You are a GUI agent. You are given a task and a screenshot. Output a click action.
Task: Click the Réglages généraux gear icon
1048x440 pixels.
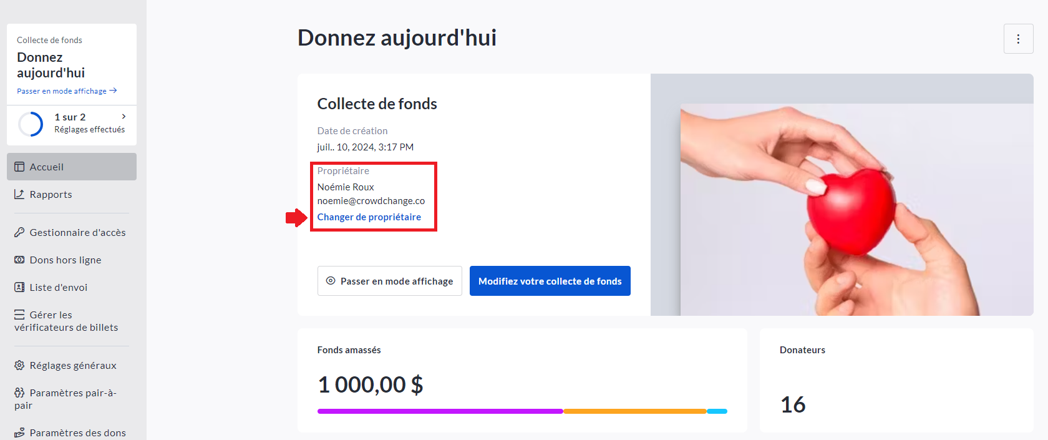[x=19, y=365]
